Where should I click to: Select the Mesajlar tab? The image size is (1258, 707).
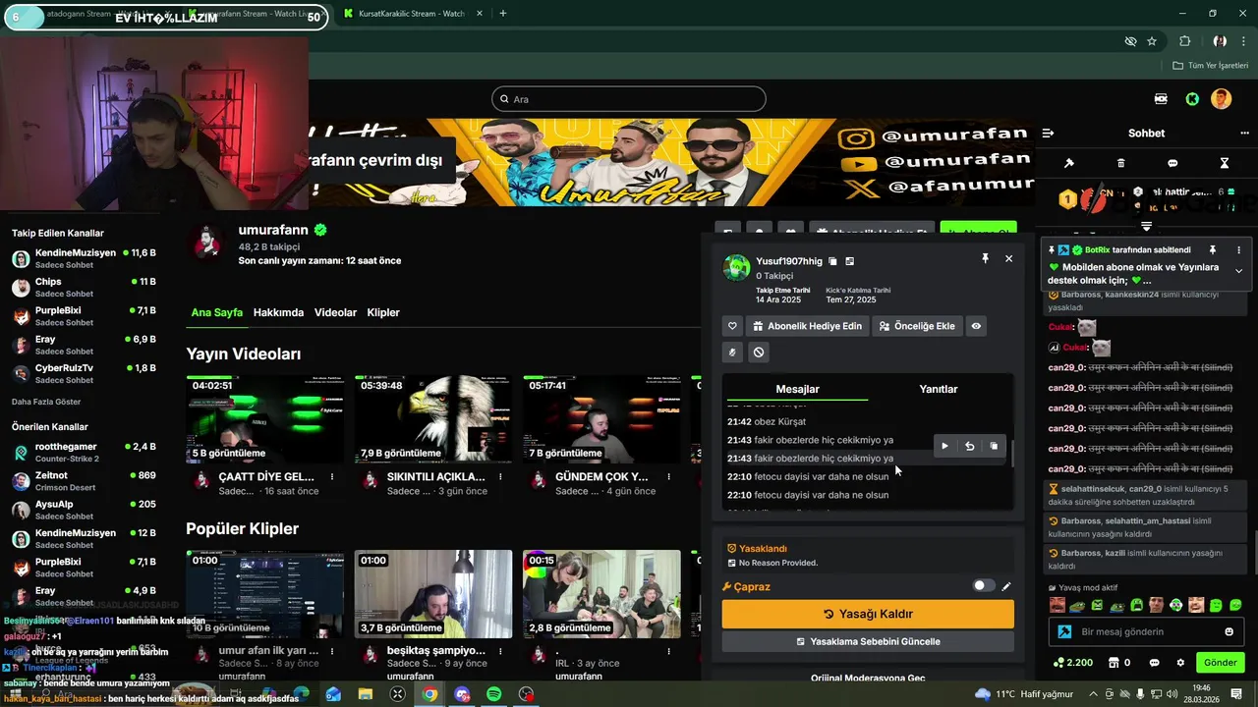pyautogui.click(x=797, y=389)
